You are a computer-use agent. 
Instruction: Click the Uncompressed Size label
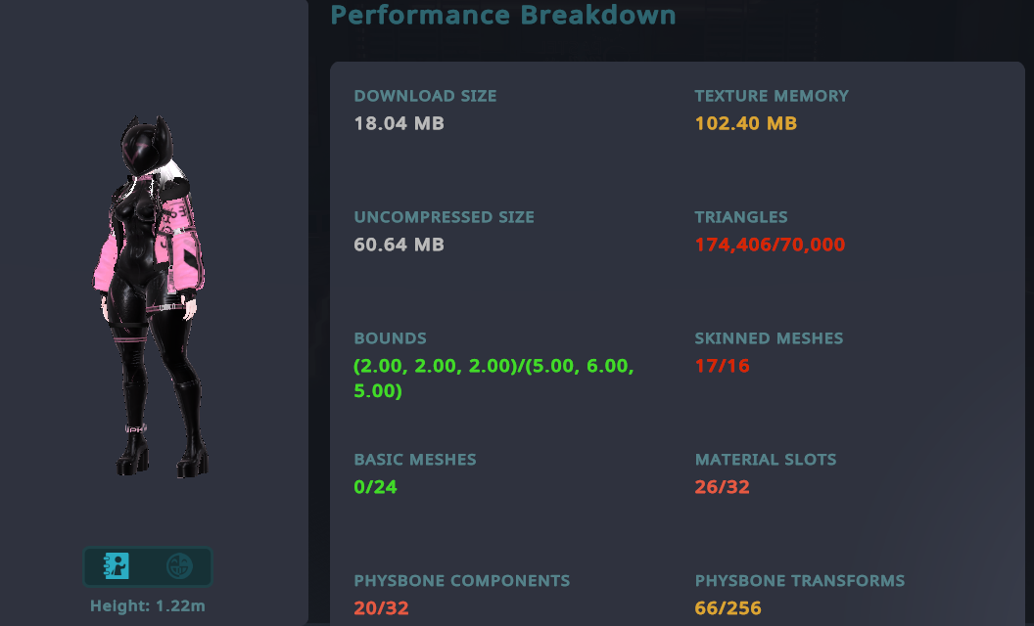(x=444, y=217)
